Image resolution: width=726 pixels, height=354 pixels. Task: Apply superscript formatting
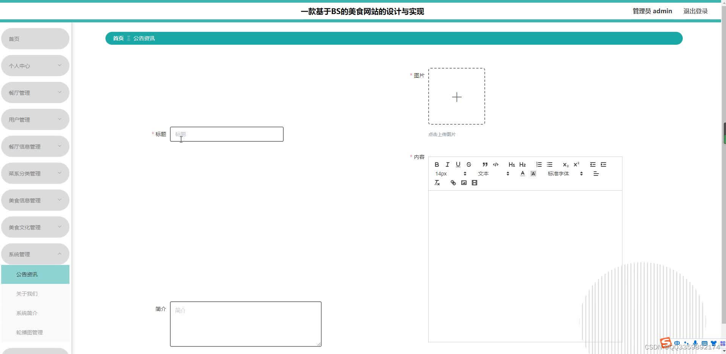576,164
